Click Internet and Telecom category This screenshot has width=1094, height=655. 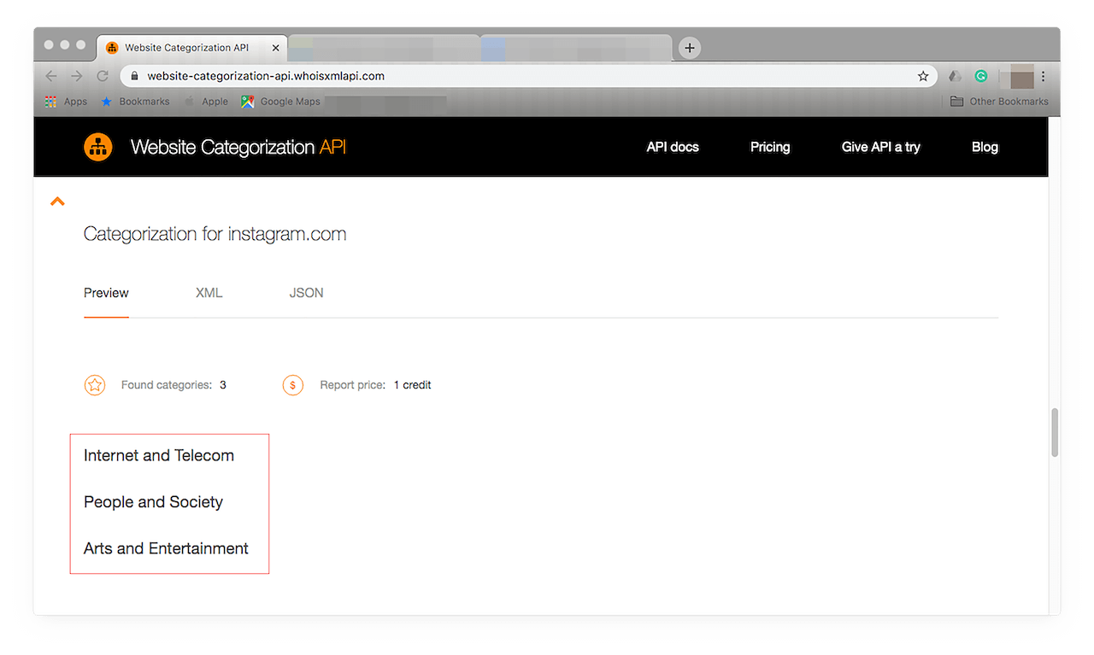[159, 455]
